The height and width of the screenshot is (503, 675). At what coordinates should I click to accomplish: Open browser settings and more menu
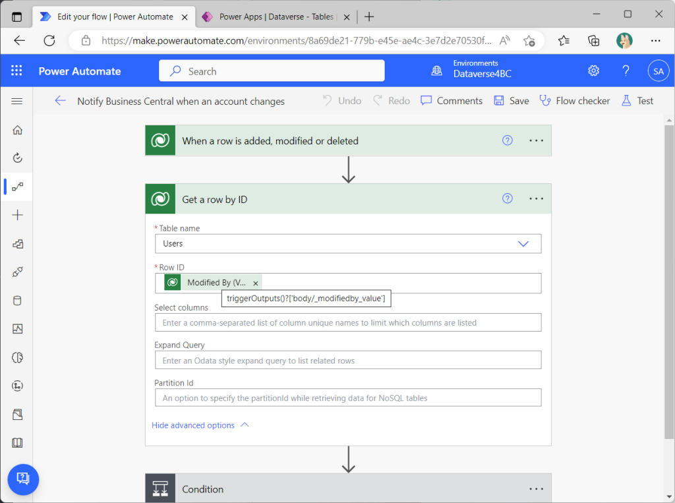pos(655,40)
